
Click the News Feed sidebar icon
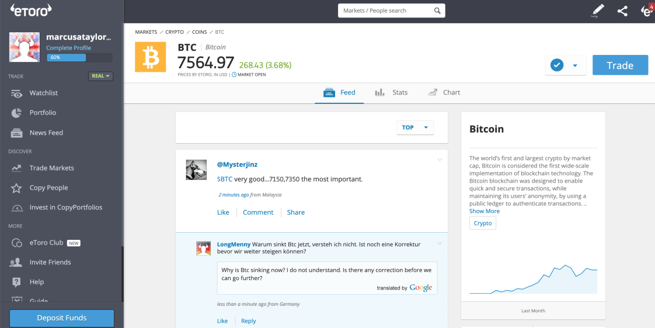16,133
